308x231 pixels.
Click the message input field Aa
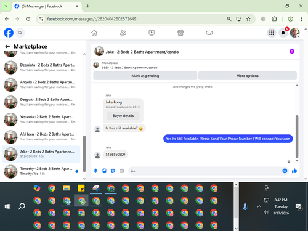tap(205, 171)
